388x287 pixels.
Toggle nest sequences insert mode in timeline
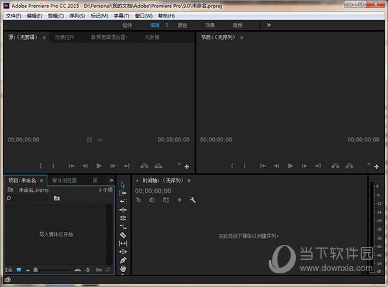pyautogui.click(x=139, y=200)
